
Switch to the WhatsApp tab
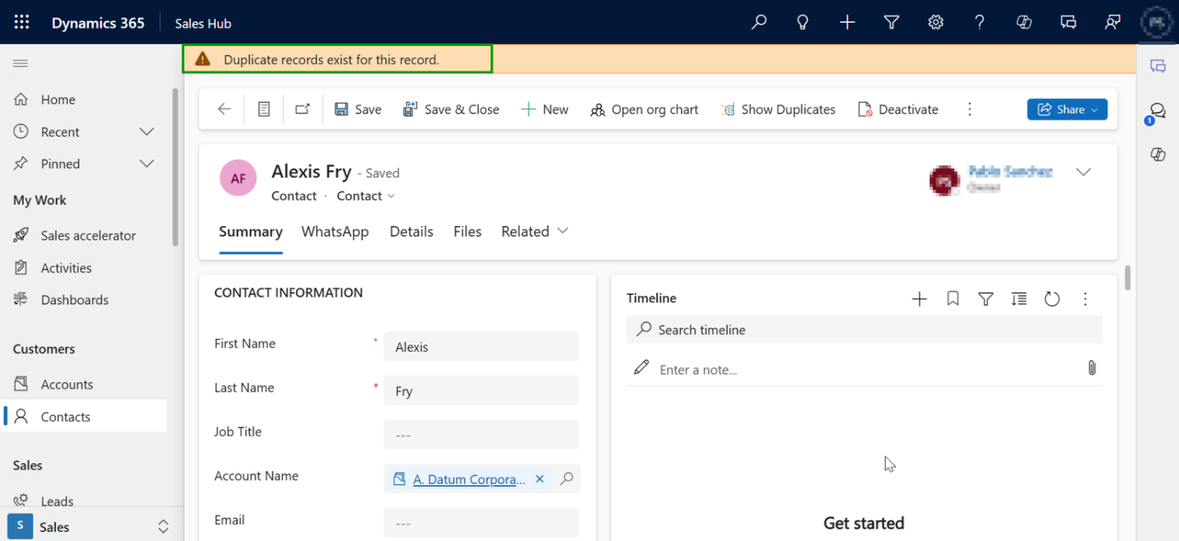pos(334,231)
